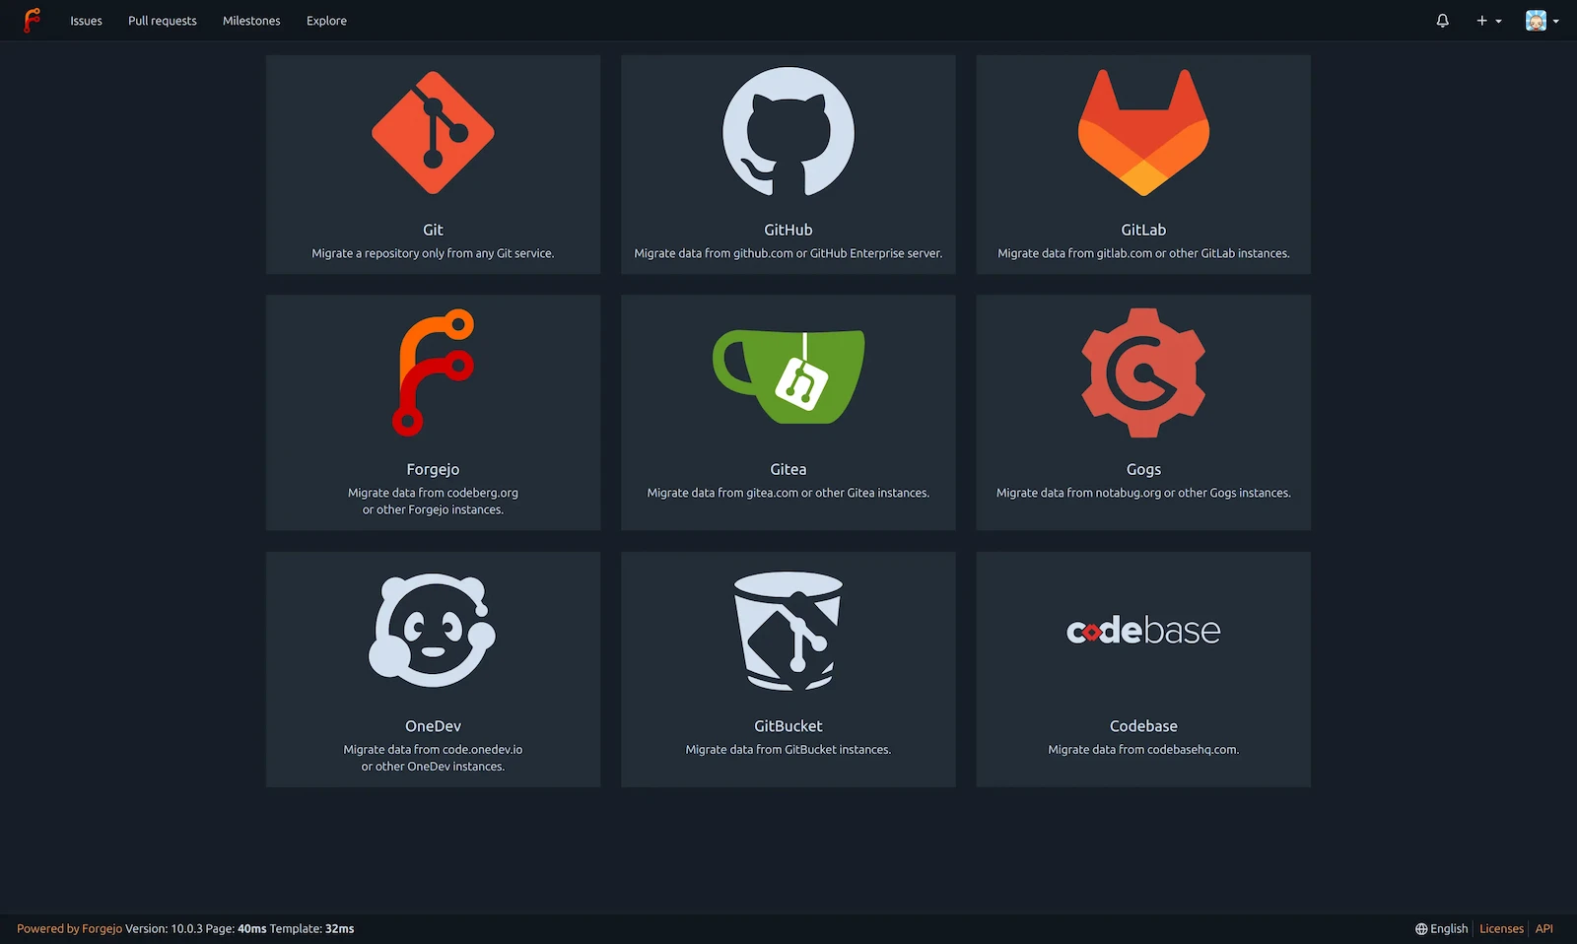Select the Gitea teacup logo
This screenshot has width=1577, height=944.
point(788,376)
